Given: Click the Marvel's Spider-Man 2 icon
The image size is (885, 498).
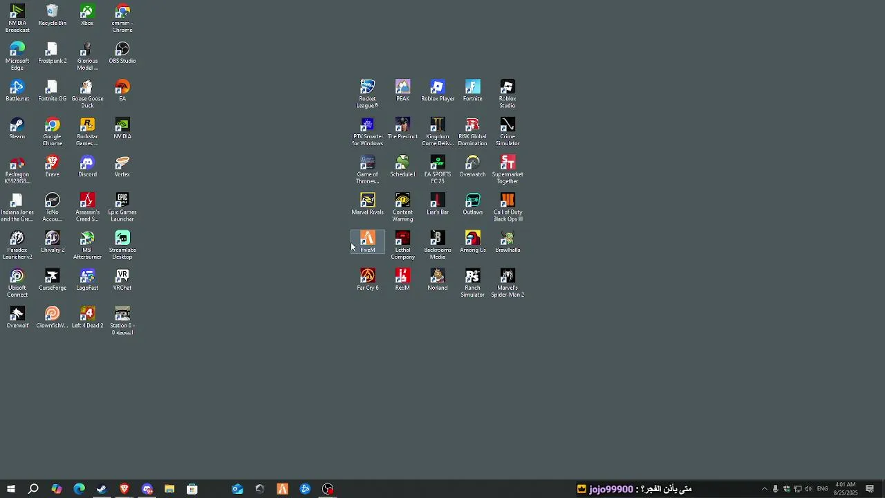Looking at the screenshot, I should 507,284.
